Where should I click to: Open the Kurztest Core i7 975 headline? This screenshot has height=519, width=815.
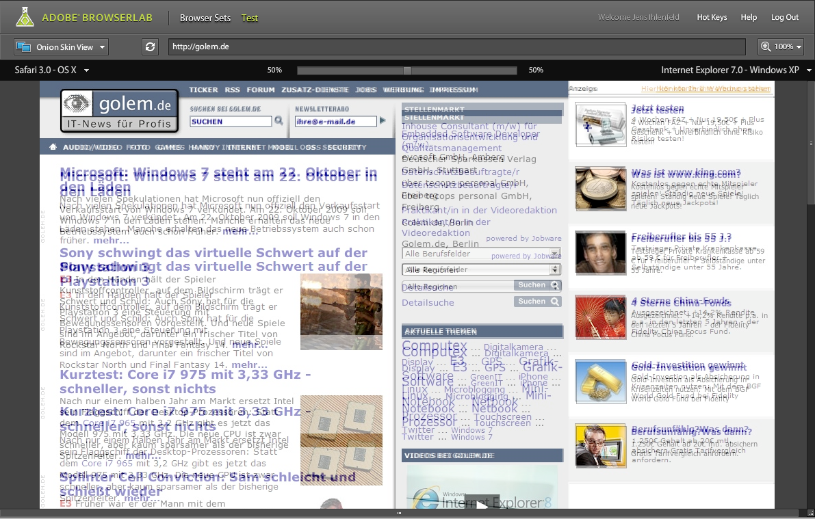tap(185, 382)
